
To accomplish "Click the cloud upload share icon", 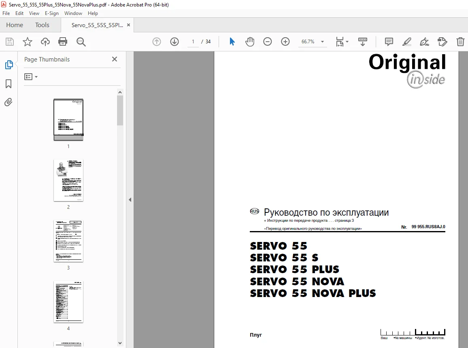I will [x=45, y=42].
